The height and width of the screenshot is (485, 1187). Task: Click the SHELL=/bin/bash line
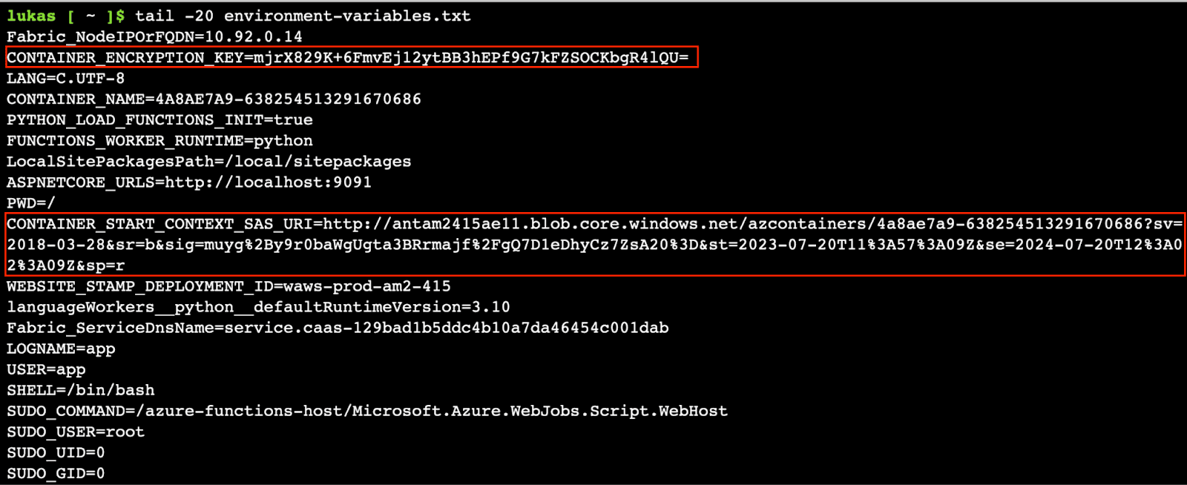coord(81,389)
